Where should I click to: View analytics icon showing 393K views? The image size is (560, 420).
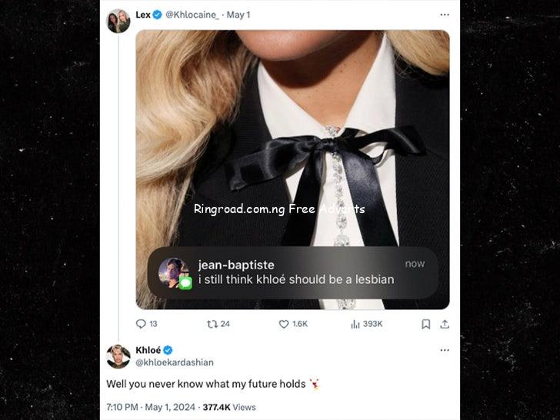(x=355, y=324)
